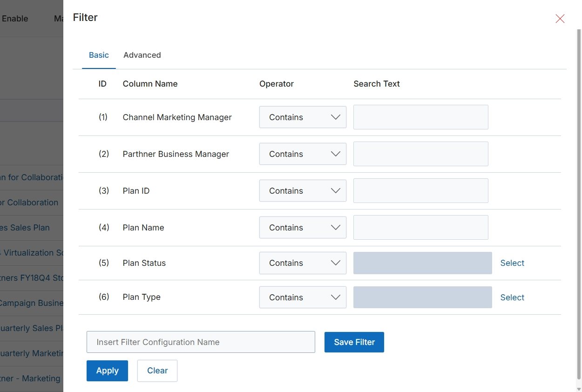Apply the filter settings
This screenshot has width=582, height=392.
click(x=107, y=371)
